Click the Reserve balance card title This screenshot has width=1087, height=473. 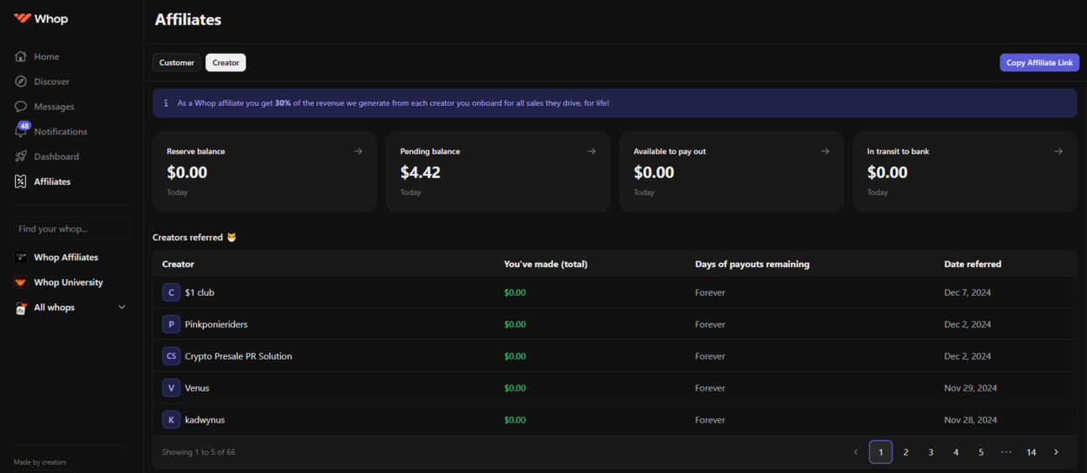click(x=196, y=151)
